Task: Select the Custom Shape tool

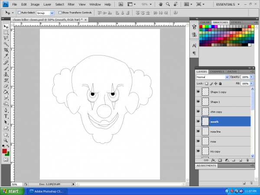Action: tap(6, 128)
